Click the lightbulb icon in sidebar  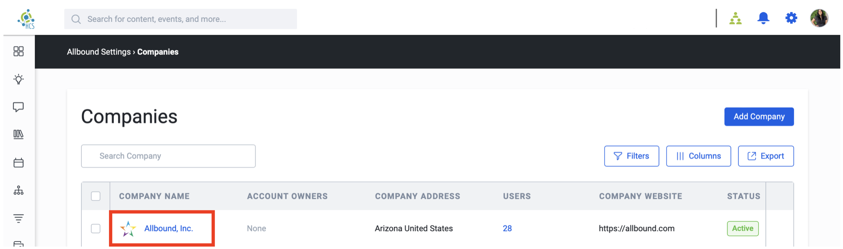pyautogui.click(x=18, y=79)
